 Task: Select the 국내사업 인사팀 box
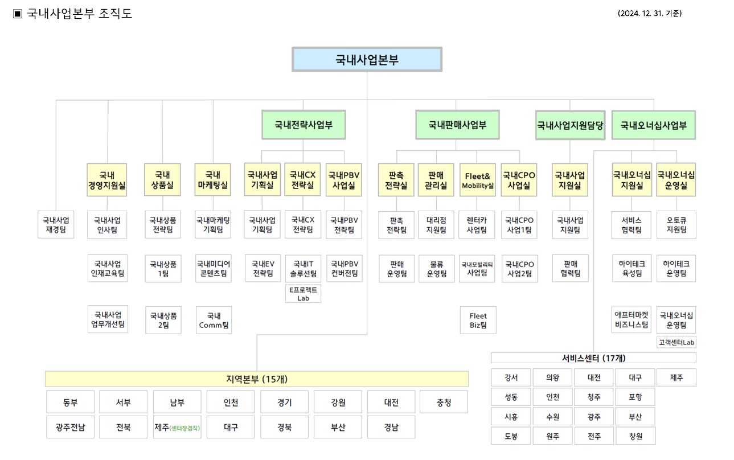point(107,225)
